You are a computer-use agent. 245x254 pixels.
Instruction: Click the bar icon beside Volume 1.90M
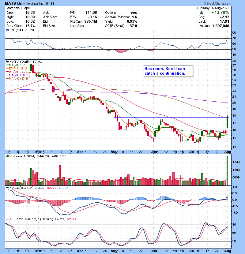[7, 156]
